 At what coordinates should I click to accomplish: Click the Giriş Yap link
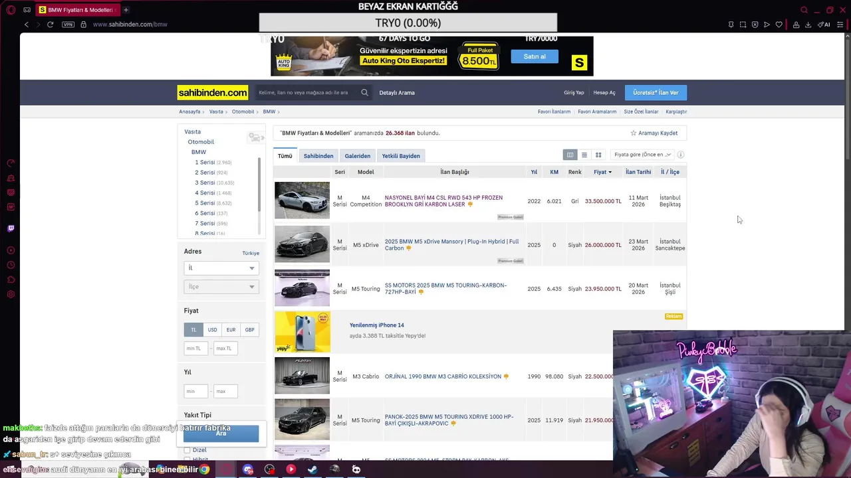[574, 93]
